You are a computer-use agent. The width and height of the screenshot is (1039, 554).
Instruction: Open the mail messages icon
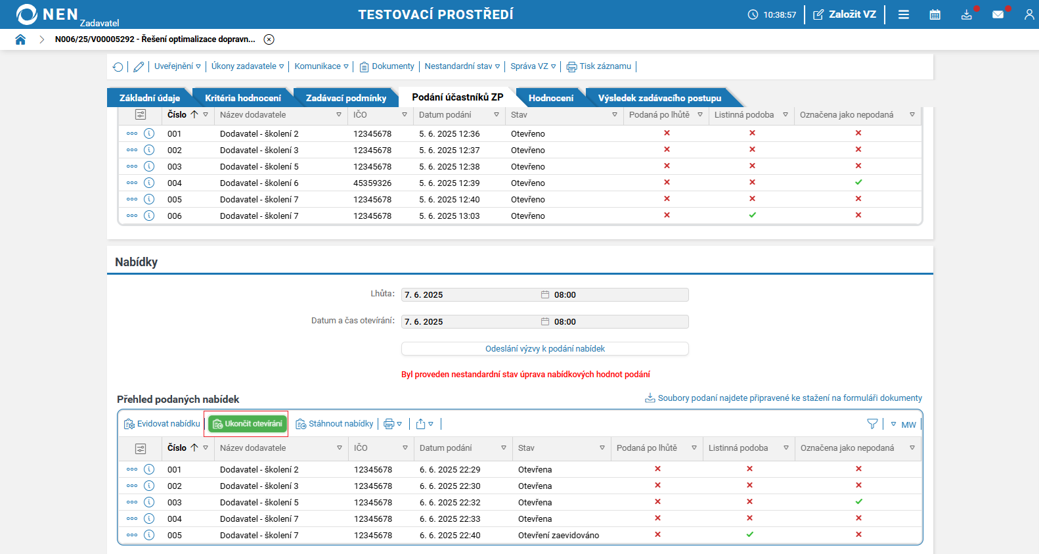pyautogui.click(x=998, y=14)
